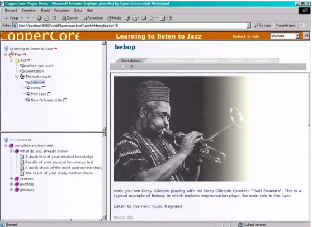Image resolution: width=312 pixels, height=227 pixels.
Task: Collapse the Thematic route node
Action: (x=17, y=77)
